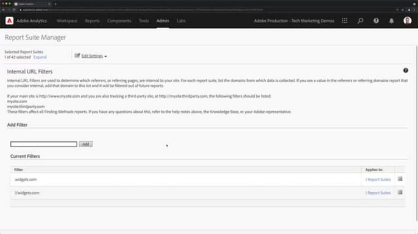Open the Labs menu
This screenshot has height=234, width=418.
point(181,21)
